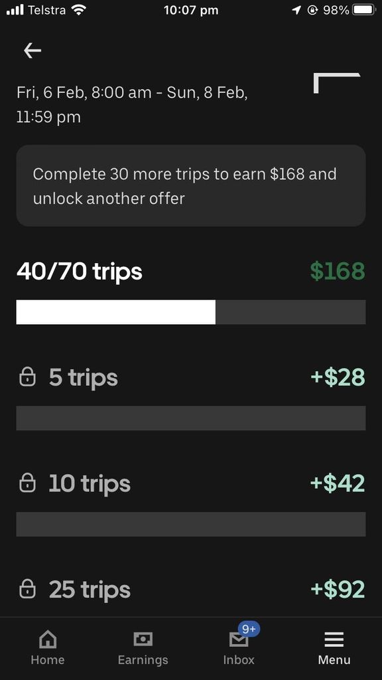
Task: Tap the 40/70 trips progress bar
Action: tap(191, 312)
